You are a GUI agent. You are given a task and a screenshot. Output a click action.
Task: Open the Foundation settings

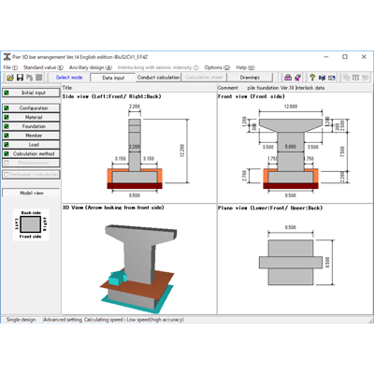point(31,126)
